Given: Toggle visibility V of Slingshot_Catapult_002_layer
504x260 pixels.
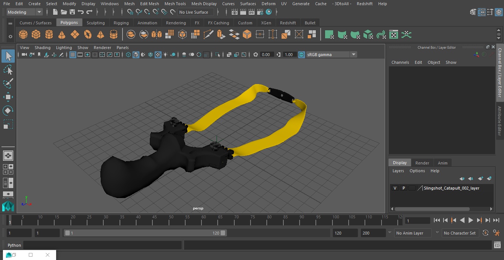Looking at the screenshot, I should click(x=395, y=188).
